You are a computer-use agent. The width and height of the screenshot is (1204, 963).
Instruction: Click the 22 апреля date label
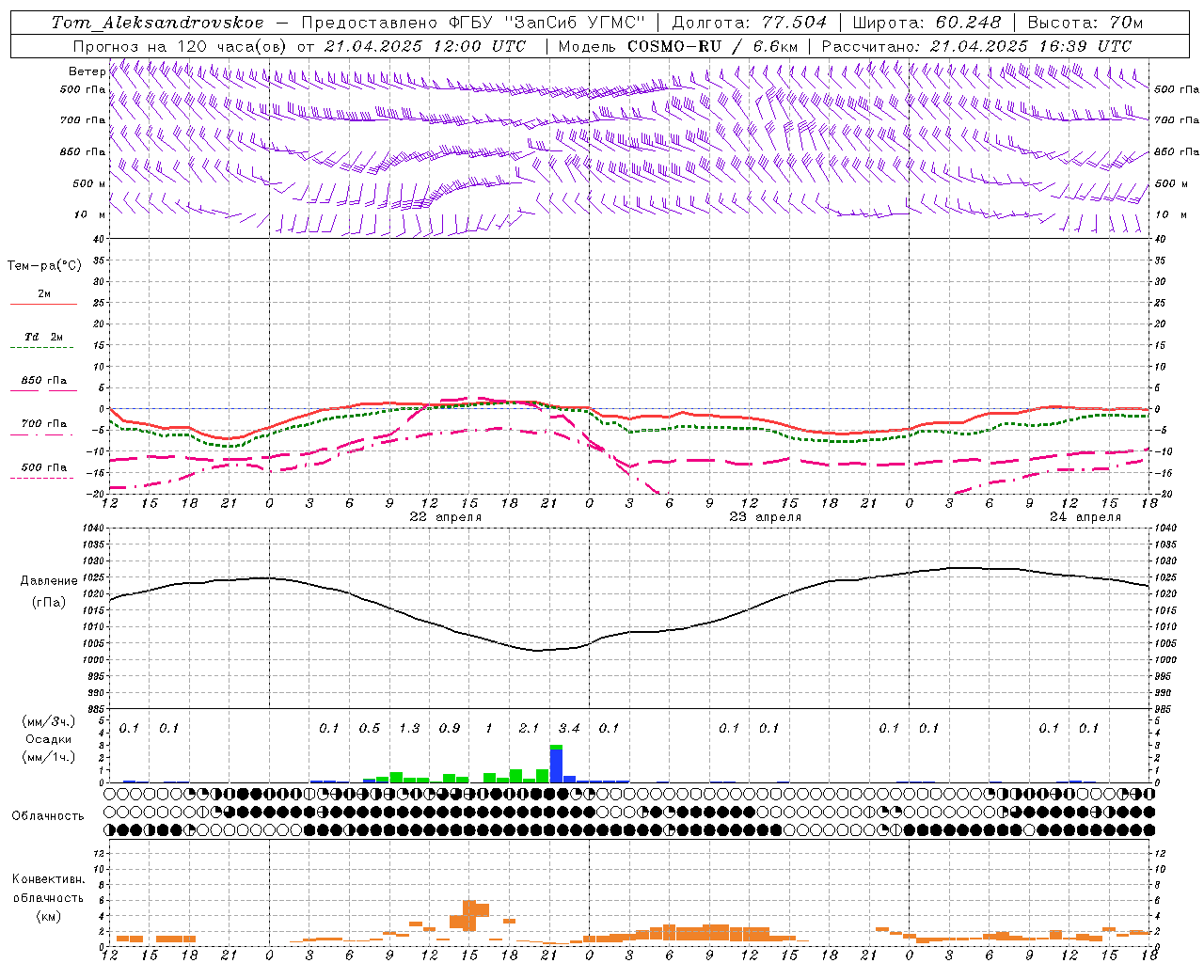click(446, 517)
